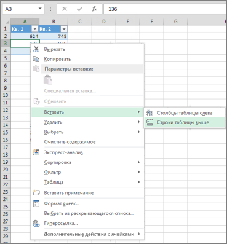
Task: Open Экспресс-анализ menu entry
Action: (87, 152)
